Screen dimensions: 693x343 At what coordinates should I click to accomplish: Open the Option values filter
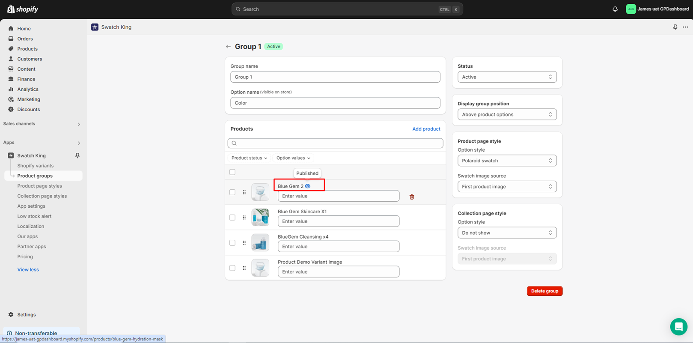click(293, 158)
